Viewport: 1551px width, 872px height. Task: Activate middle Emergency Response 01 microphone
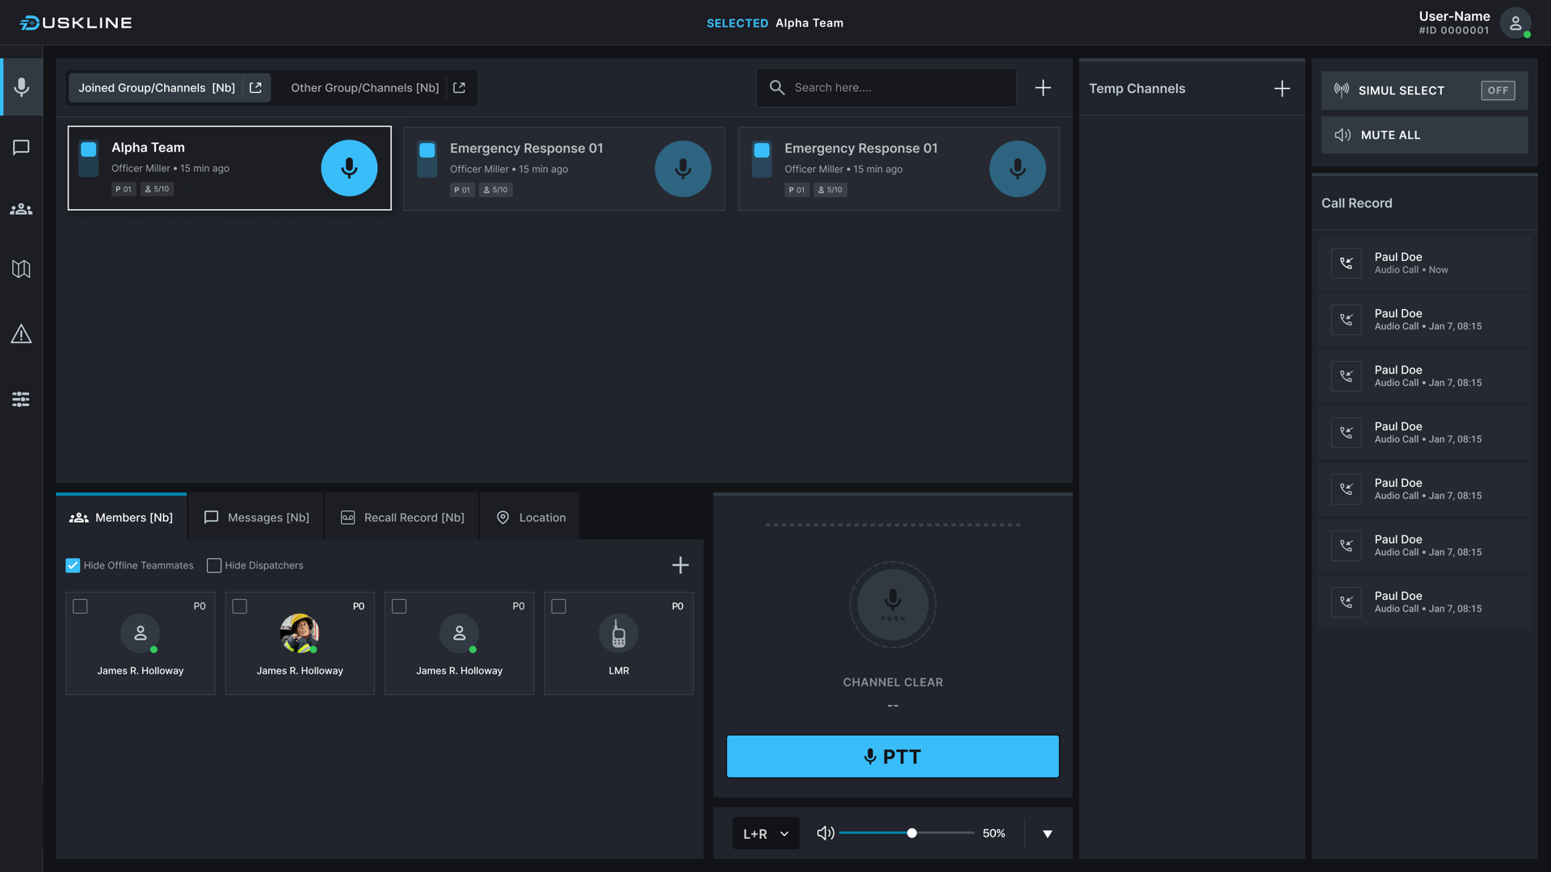click(683, 169)
